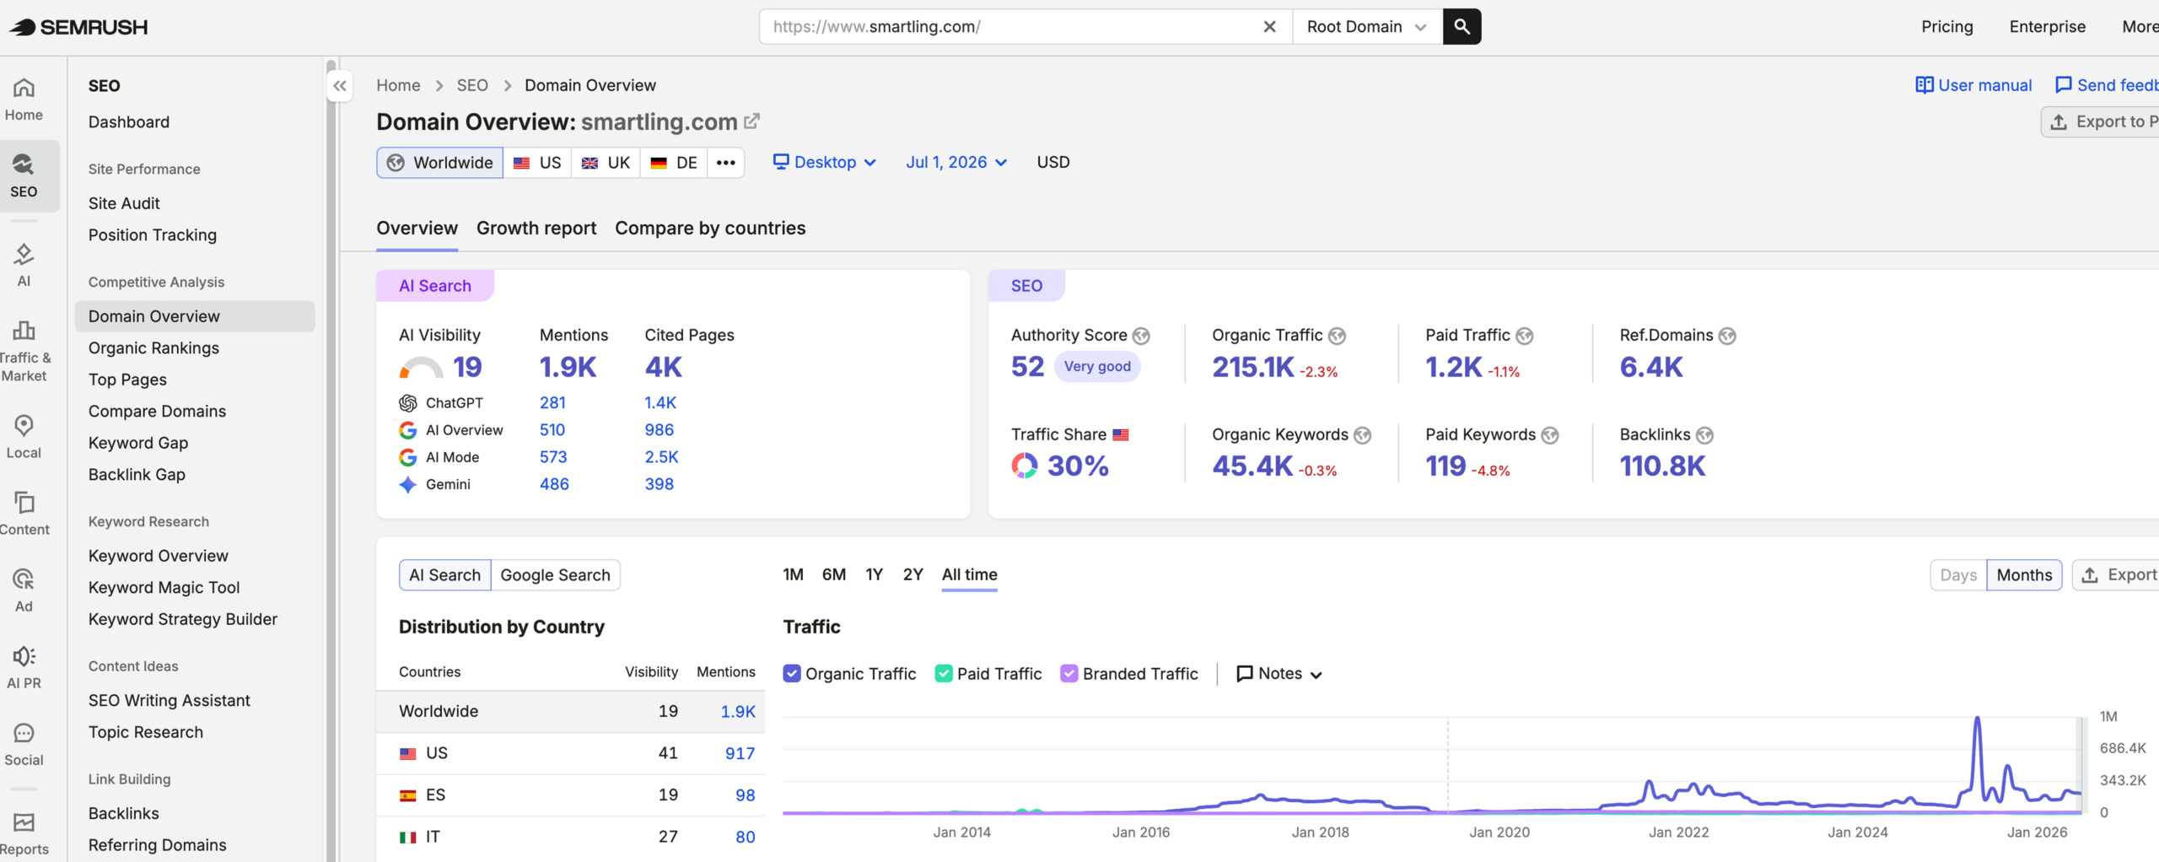
Task: Open the Social section icon
Action: [24, 732]
